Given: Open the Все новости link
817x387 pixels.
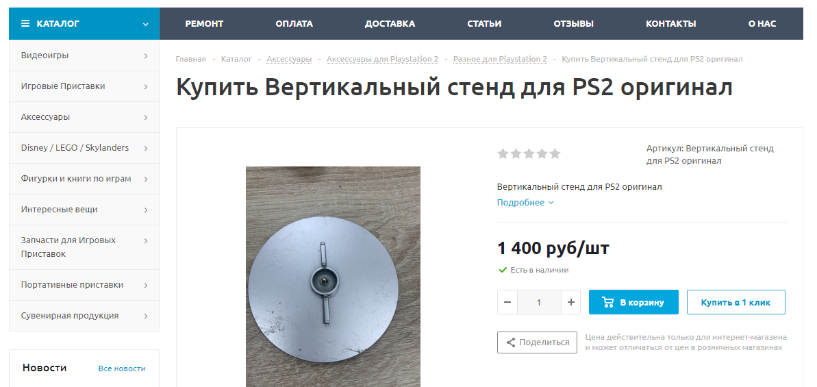Looking at the screenshot, I should pyautogui.click(x=122, y=369).
